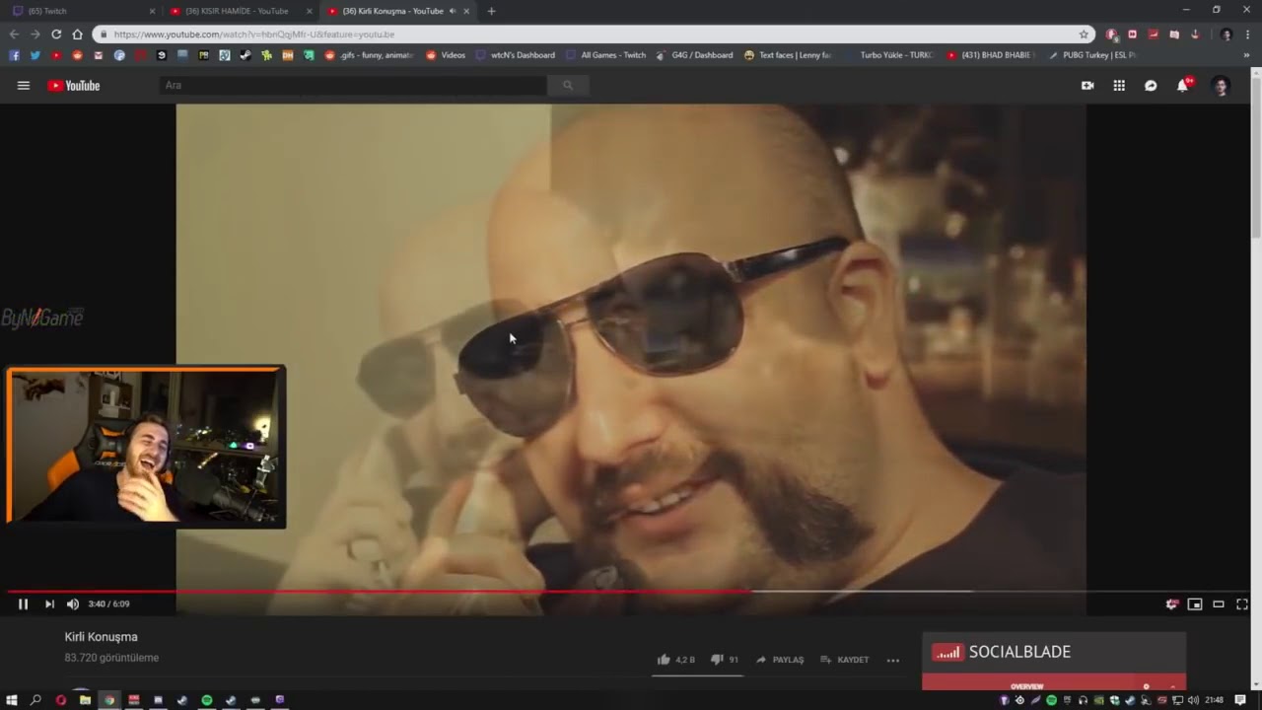
Task: Click the taskbar clock showing 21:48
Action: 1215,700
